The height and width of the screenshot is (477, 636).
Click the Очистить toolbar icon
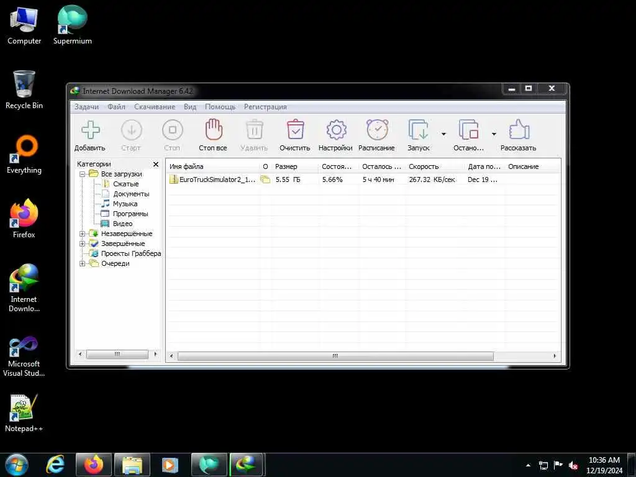click(295, 130)
